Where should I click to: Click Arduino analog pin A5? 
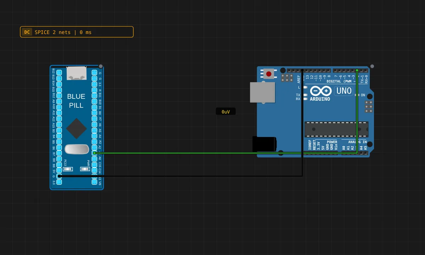(365, 153)
